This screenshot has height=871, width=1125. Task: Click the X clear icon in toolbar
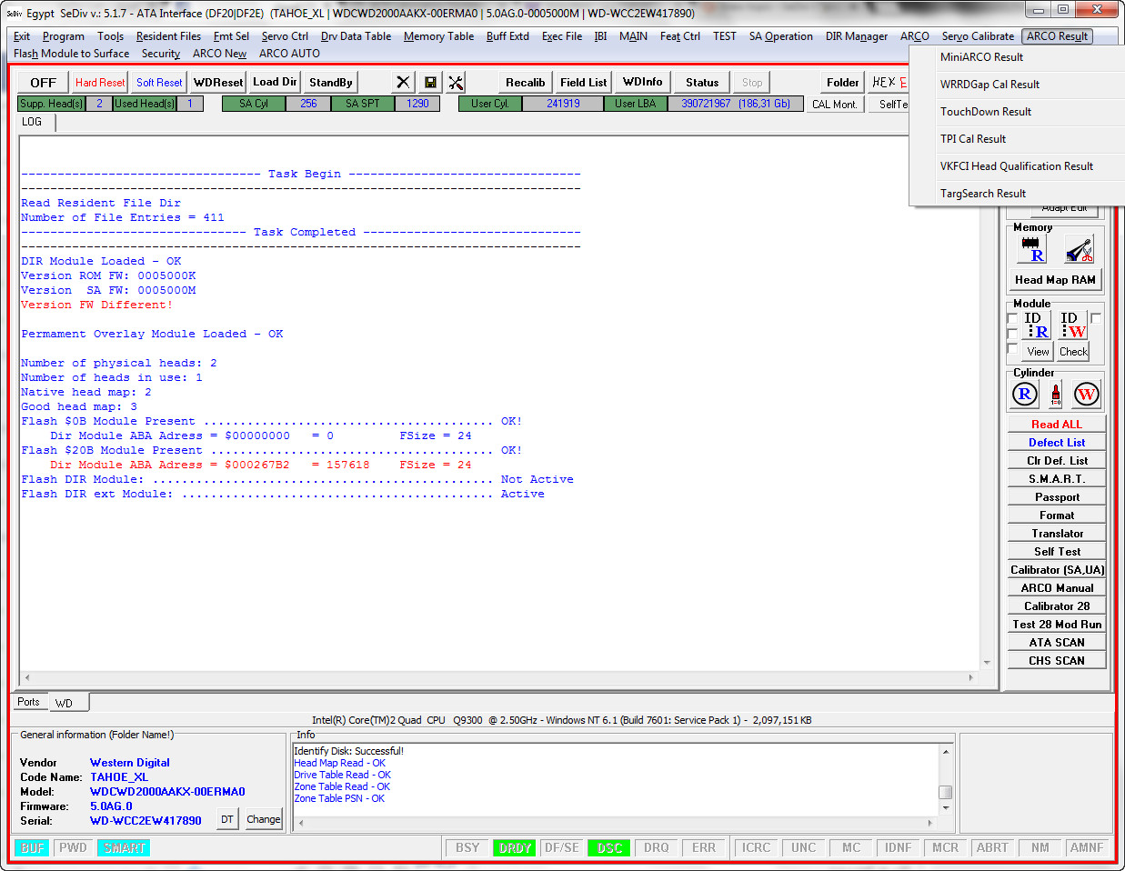pyautogui.click(x=404, y=82)
